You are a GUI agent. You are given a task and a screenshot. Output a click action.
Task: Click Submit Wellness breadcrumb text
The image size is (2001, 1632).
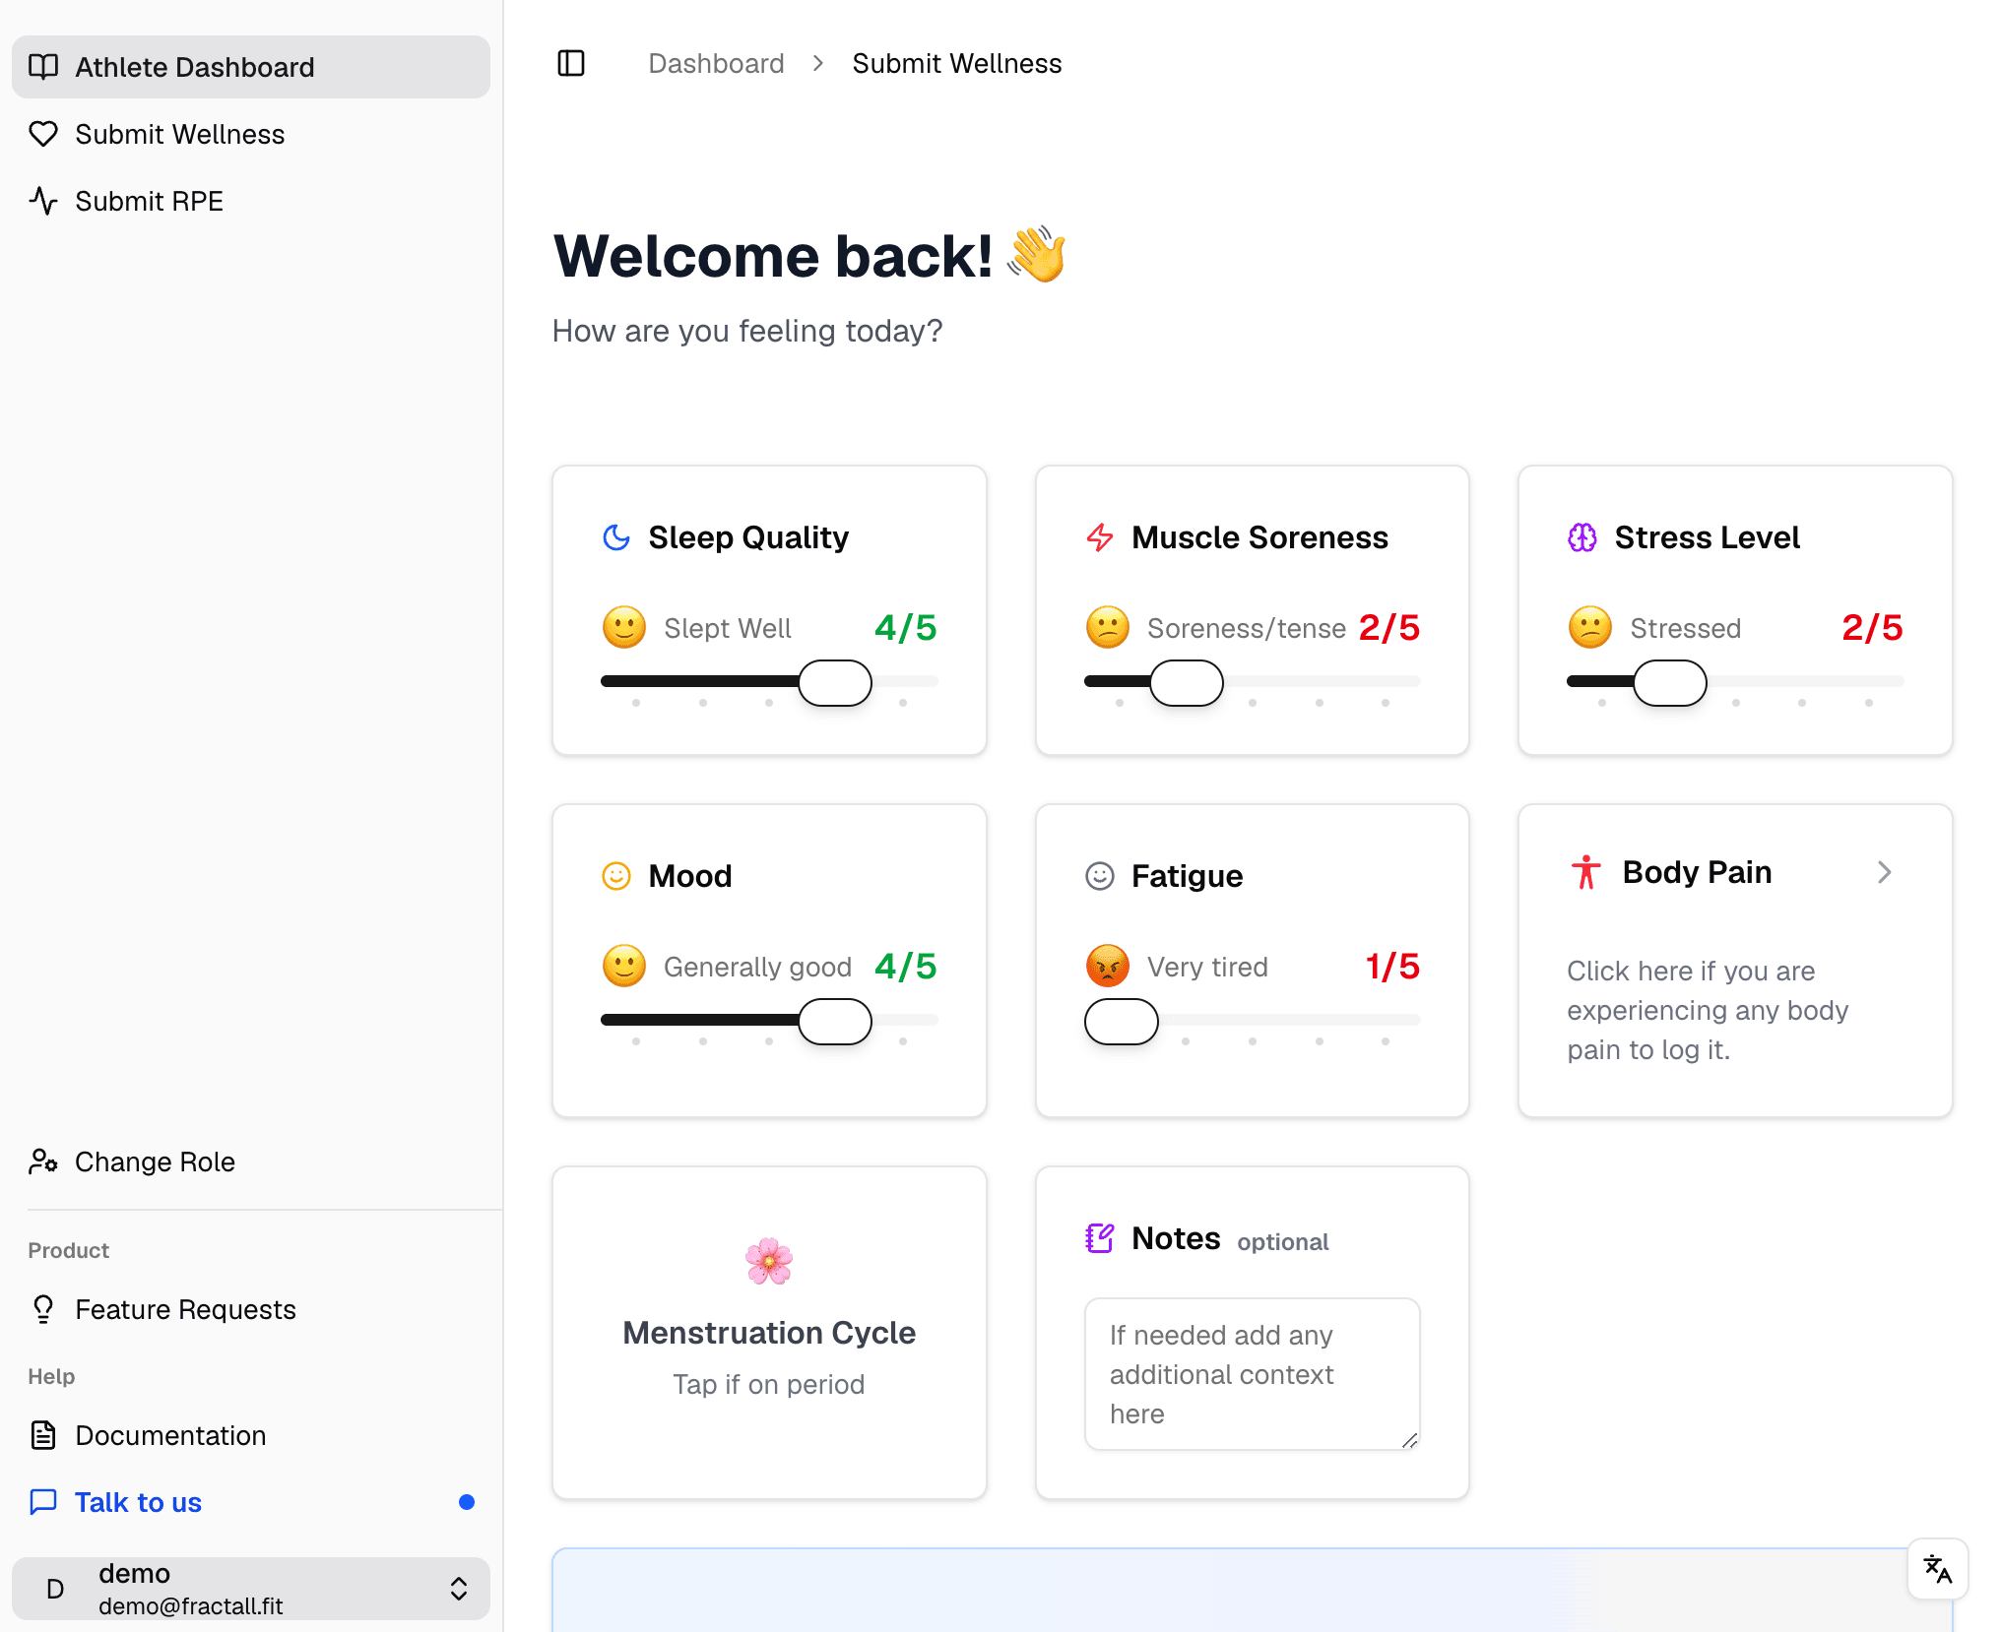(x=956, y=63)
